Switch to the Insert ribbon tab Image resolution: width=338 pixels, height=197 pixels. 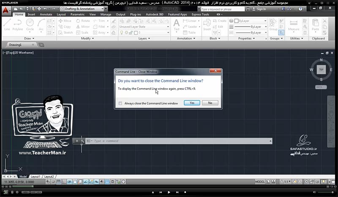point(31,14)
